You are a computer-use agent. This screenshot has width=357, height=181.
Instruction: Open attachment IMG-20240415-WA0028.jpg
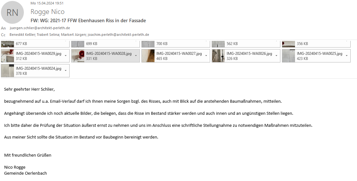click(x=106, y=56)
